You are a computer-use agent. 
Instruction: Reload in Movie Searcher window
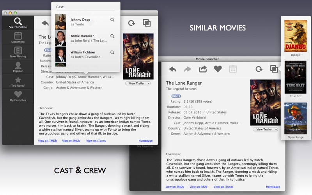[x=259, y=69]
